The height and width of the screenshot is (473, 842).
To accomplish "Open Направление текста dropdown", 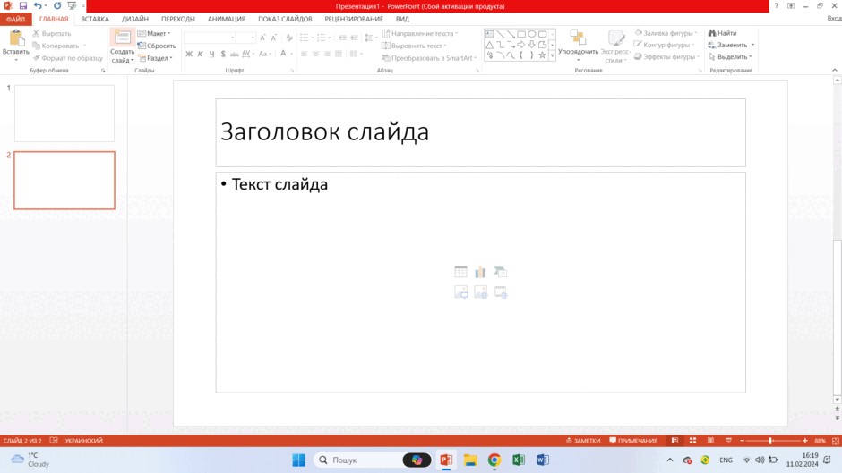I will pos(420,33).
